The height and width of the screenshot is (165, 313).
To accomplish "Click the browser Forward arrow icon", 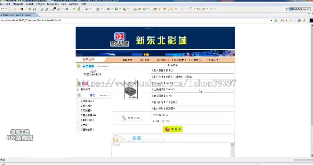I will pyautogui.click(x=295, y=20).
